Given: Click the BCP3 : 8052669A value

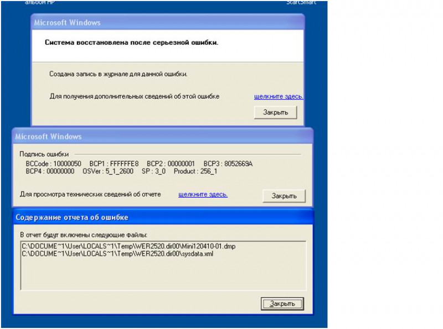Looking at the screenshot, I should tap(228, 164).
